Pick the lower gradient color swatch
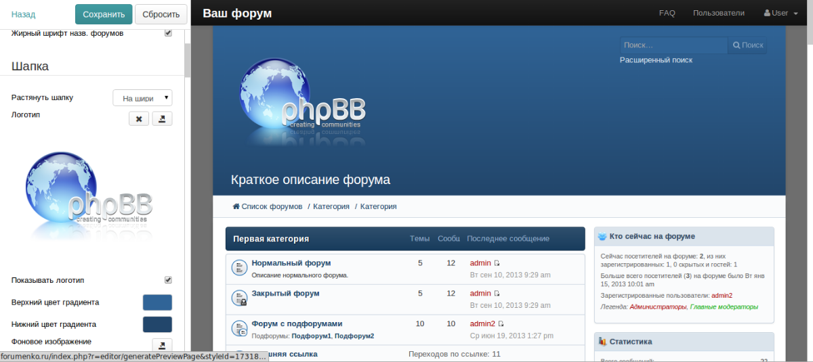Screen dimensions: 813x362 tap(157, 324)
